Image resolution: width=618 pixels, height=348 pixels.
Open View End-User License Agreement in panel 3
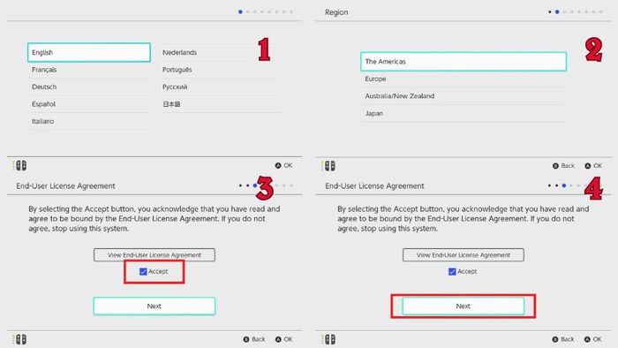pos(154,255)
